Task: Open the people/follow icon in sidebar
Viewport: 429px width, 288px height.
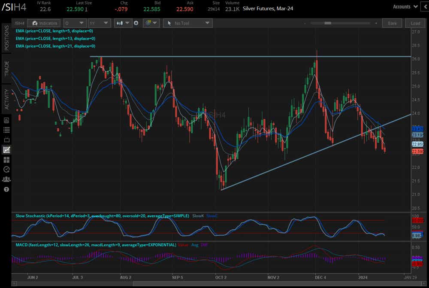Action: click(x=6, y=179)
